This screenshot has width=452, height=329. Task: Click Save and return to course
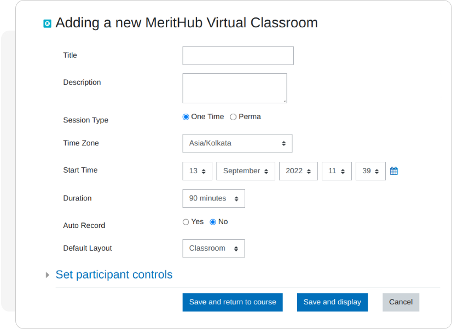(233, 302)
